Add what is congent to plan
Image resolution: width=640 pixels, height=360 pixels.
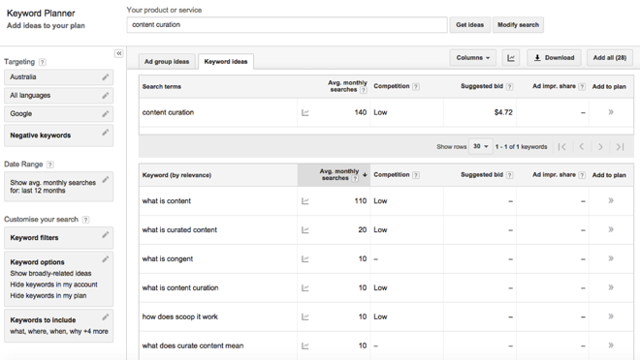tap(611, 258)
